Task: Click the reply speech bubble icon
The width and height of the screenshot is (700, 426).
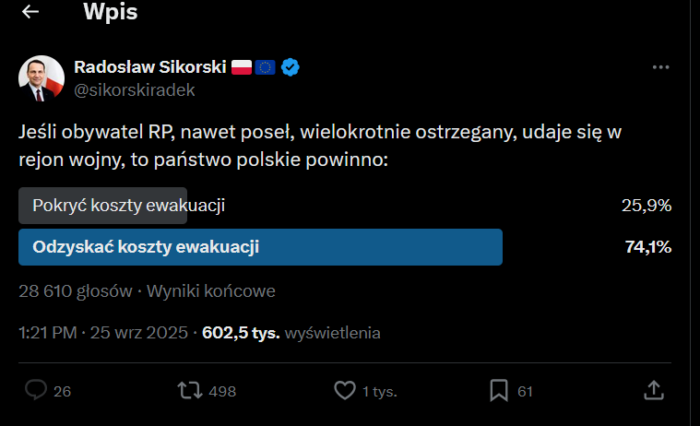Action: [x=36, y=390]
